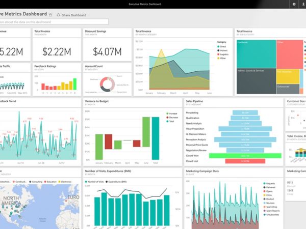Select the Unsubscribes legend entry
Screen dimensions: 306x229
pyautogui.click(x=271, y=215)
